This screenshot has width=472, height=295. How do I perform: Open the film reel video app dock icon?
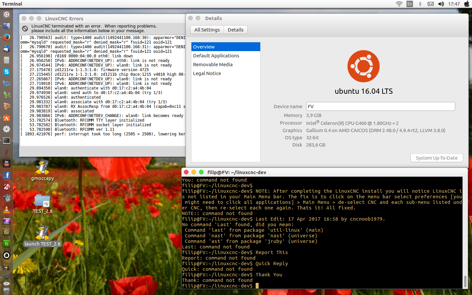coord(7,198)
